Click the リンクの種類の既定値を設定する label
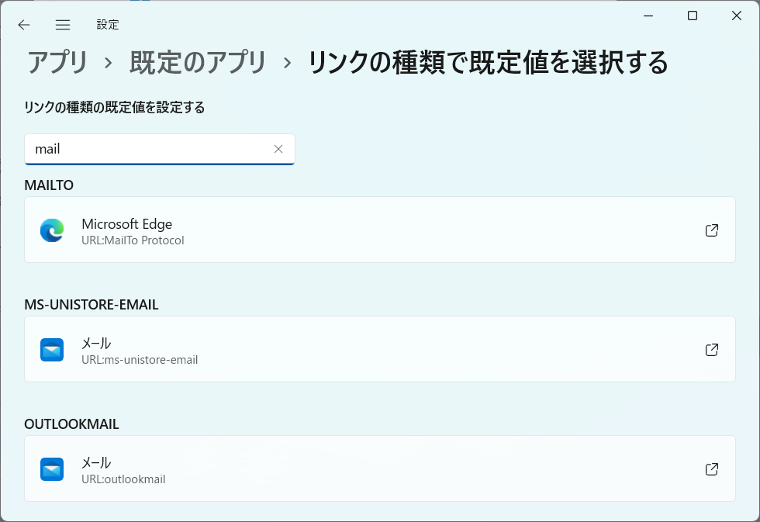Viewport: 760px width, 522px height. pyautogui.click(x=115, y=107)
